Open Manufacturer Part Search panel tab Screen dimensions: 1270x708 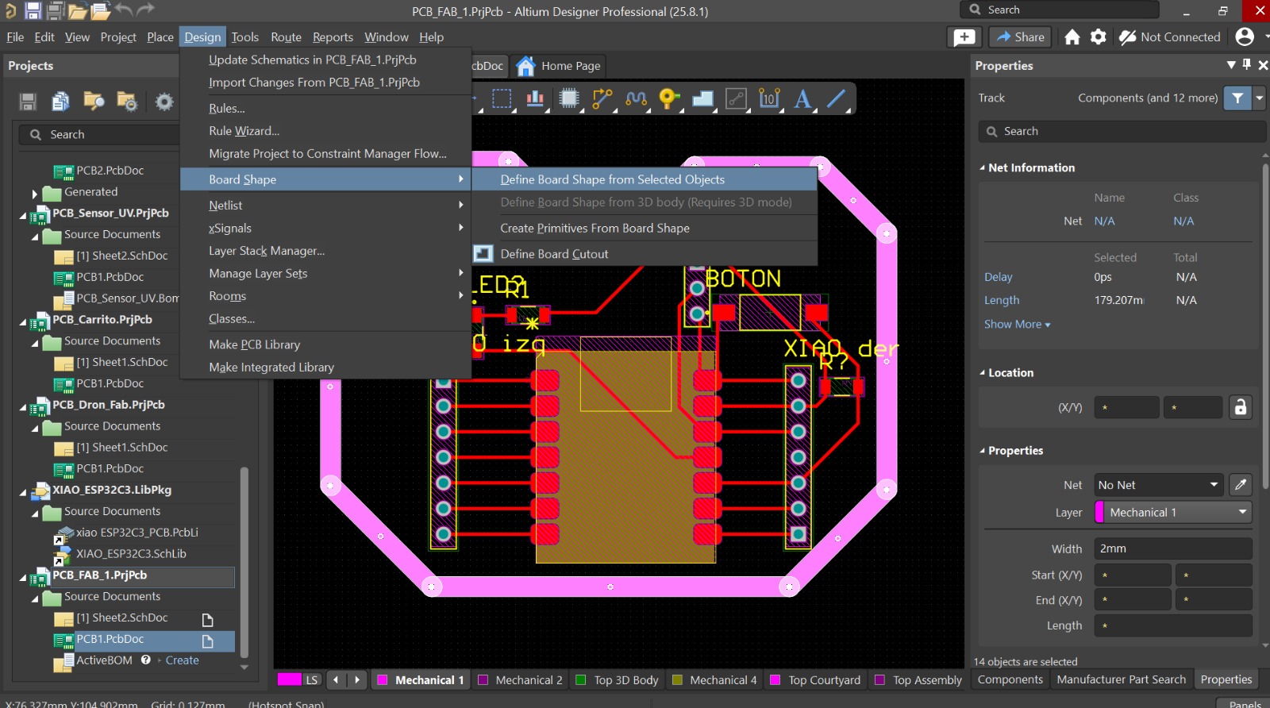[1121, 679]
